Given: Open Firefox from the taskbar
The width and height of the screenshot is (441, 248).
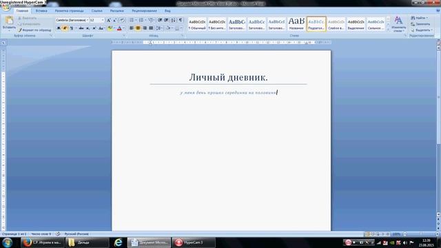Looking at the screenshot, I should point(43,242).
